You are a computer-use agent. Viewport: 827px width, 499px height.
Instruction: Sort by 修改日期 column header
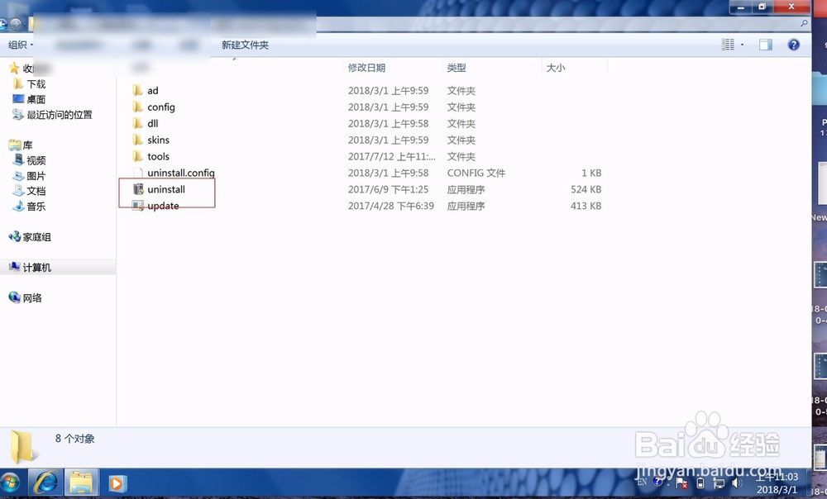tap(366, 68)
